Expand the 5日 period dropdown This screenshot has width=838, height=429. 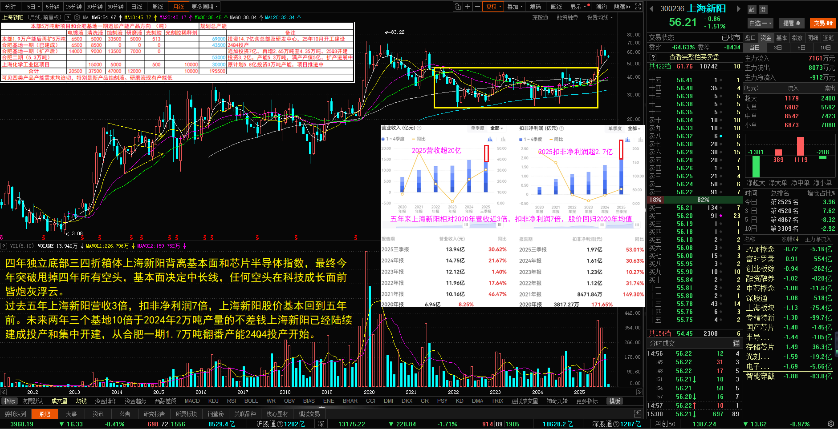coord(33,7)
